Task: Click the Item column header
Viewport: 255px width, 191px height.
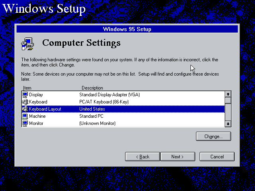Action: 27,88
